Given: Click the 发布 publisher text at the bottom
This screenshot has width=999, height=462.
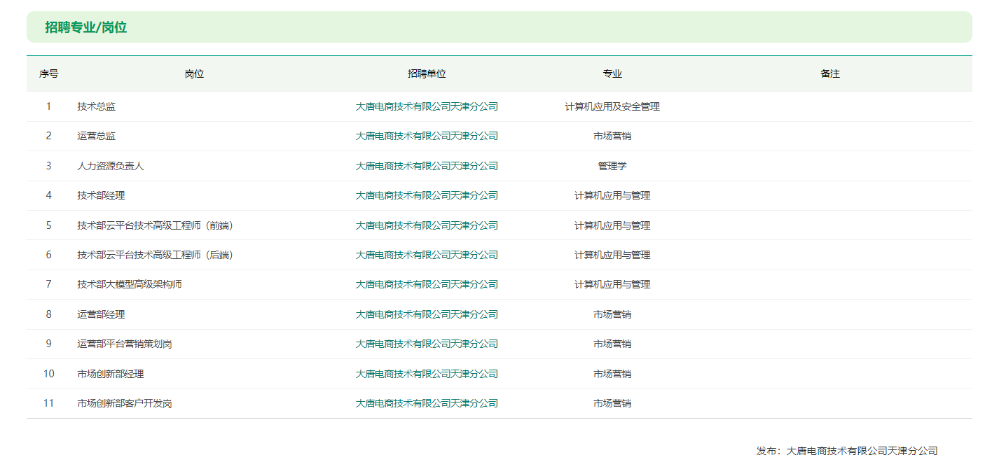Looking at the screenshot, I should [846, 451].
